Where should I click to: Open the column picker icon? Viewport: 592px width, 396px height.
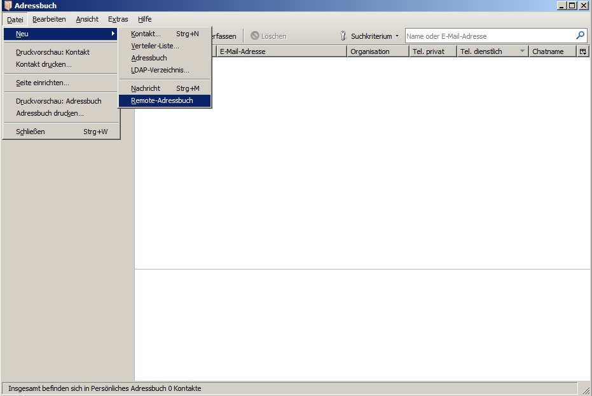583,51
